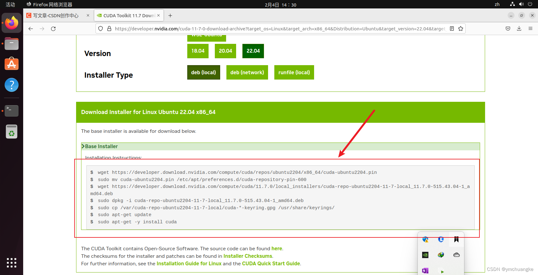Image resolution: width=538 pixels, height=275 pixels.
Task: Click the 'sudo dpkg -i' command line
Action: [200, 200]
